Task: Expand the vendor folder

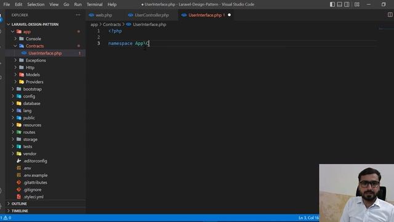Action: [x=30, y=154]
